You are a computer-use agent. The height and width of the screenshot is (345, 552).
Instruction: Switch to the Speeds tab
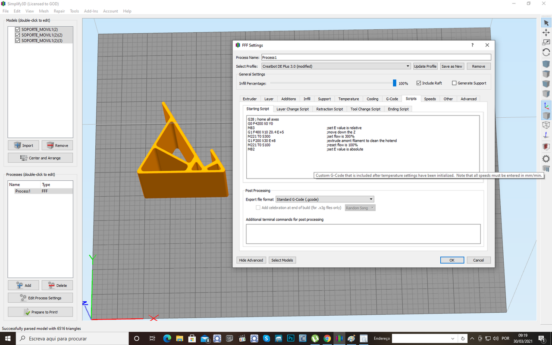[430, 99]
